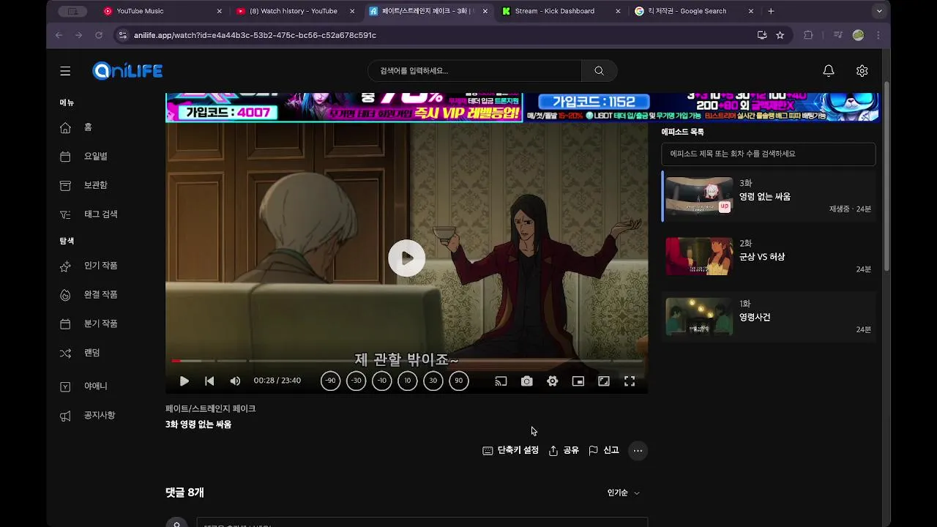This screenshot has width=937, height=527.
Task: Rewind 30 seconds button
Action: coord(356,381)
